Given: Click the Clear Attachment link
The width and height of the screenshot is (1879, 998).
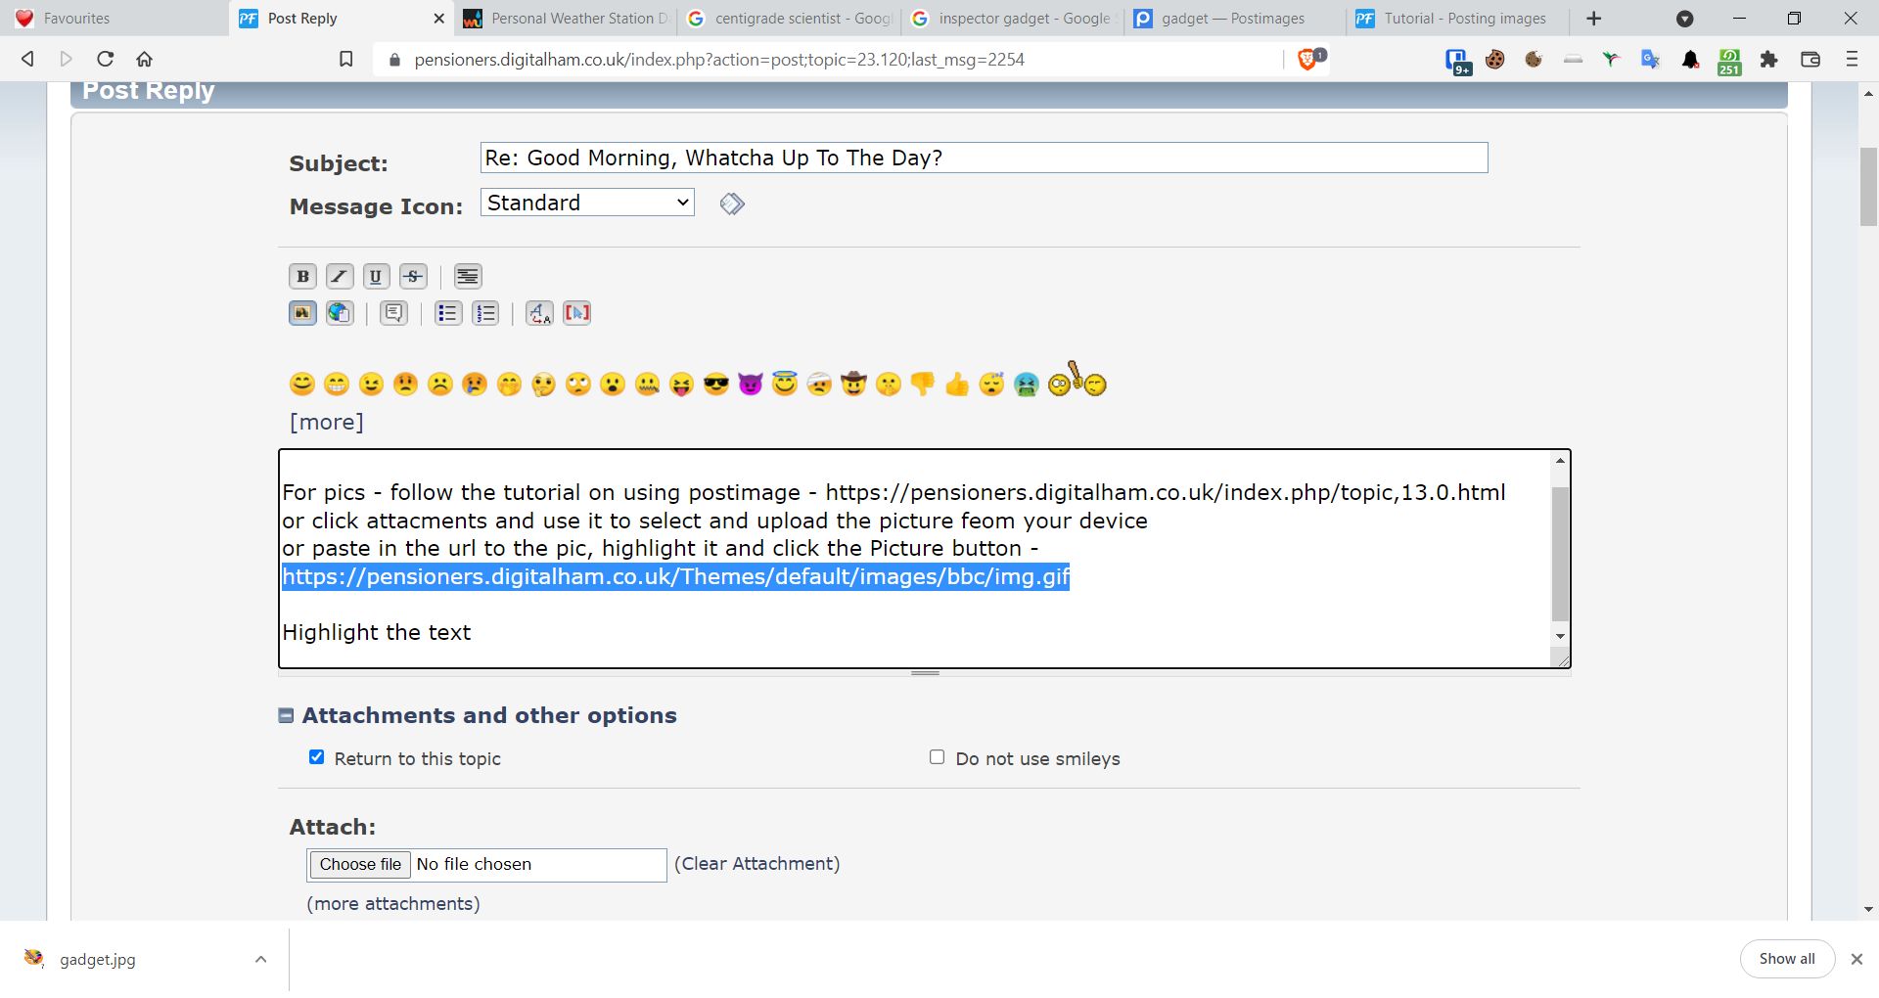Looking at the screenshot, I should (x=756, y=864).
